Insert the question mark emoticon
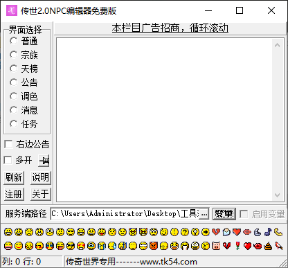Image resolution: width=288 pixels, height=268 pixels. coord(185,232)
